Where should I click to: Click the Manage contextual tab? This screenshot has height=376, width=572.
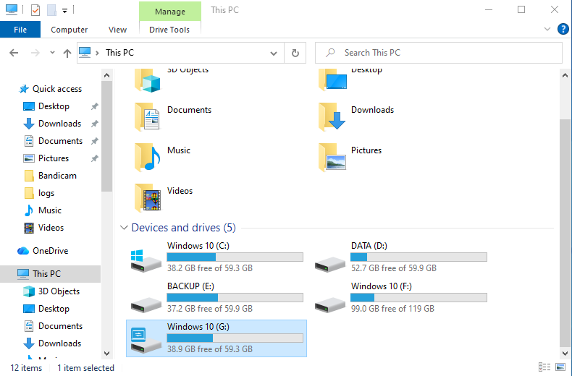[170, 12]
